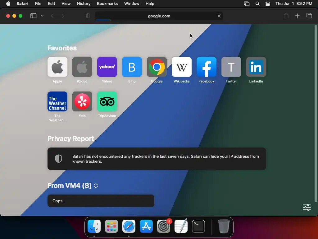Open the LinkedIn favorite tile
Screen dimensions: 318x239
[x=256, y=67]
